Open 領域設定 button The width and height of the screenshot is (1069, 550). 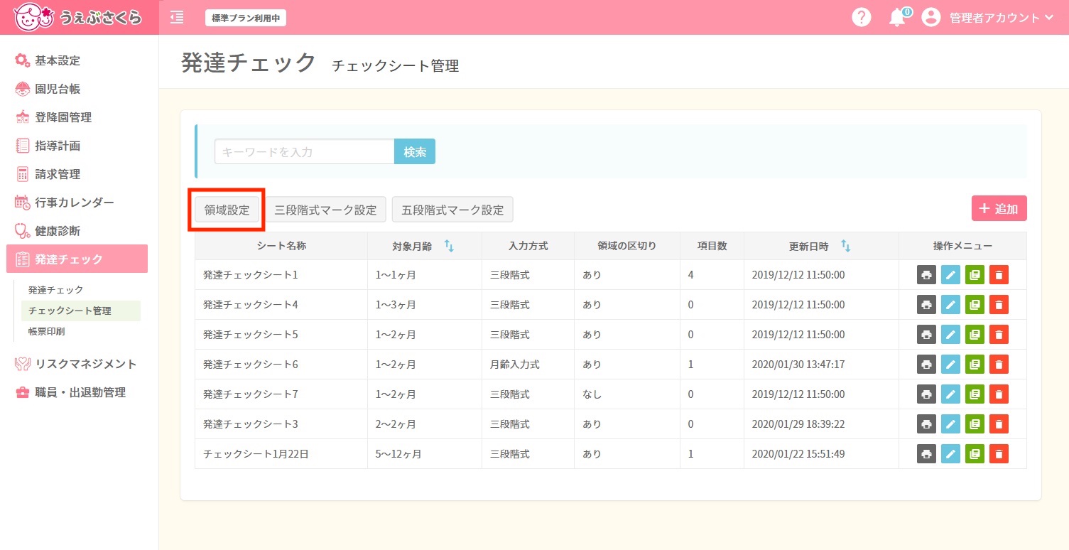pos(227,210)
